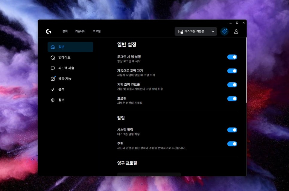Click the pulse icon beside 분석
289x191 pixels.
click(53, 90)
